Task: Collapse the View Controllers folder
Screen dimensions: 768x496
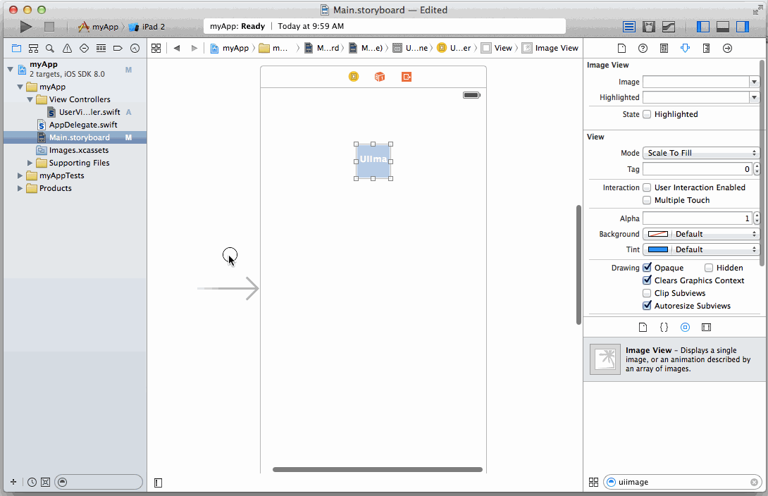Action: pos(30,99)
